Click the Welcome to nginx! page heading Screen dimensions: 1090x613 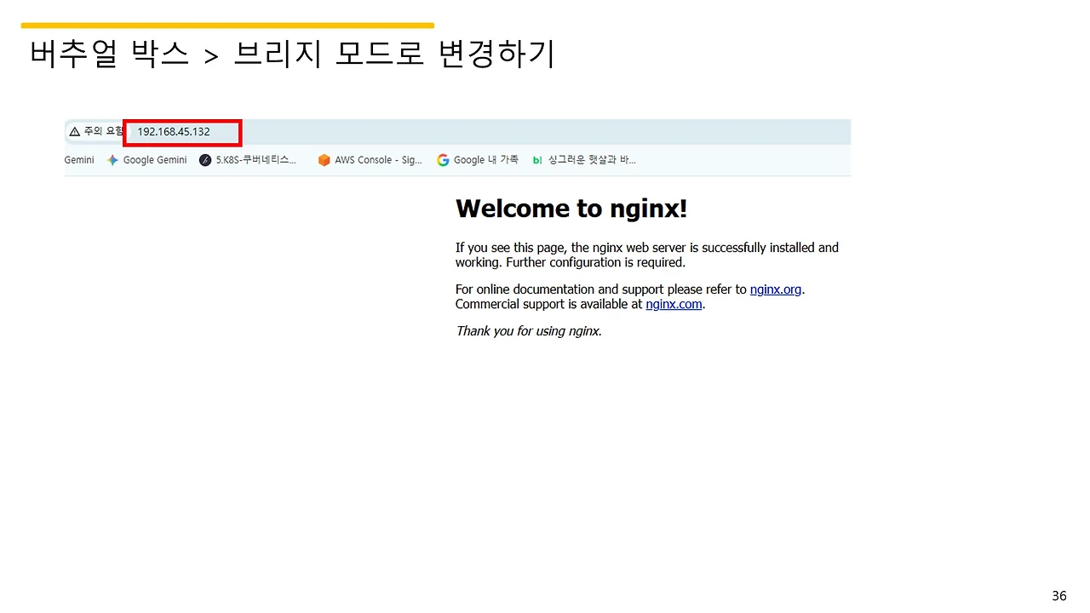click(x=571, y=208)
